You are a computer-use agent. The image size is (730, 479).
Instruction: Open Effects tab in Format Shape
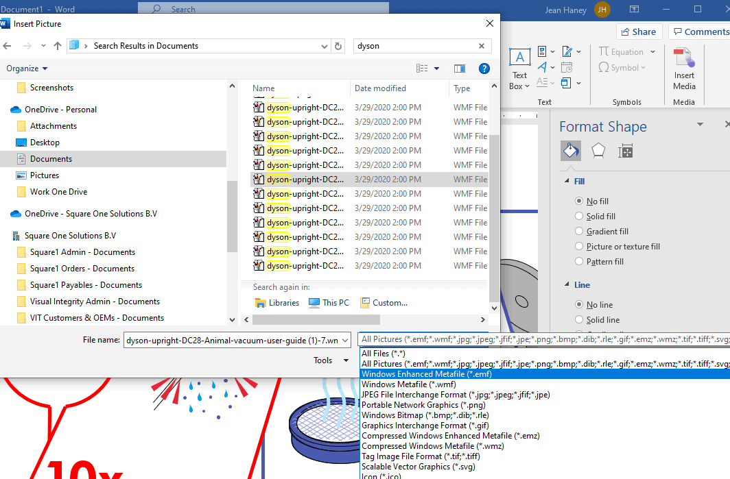(598, 151)
